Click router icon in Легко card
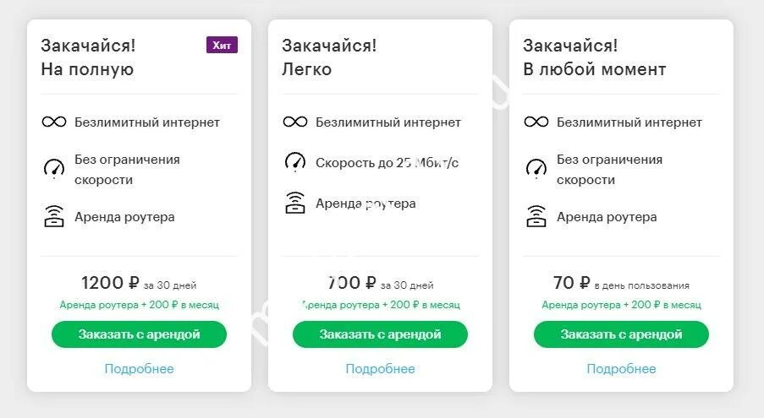The width and height of the screenshot is (764, 418). pyautogui.click(x=295, y=203)
